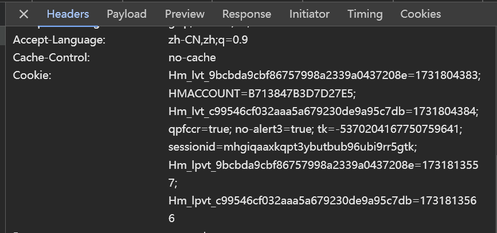The width and height of the screenshot is (497, 233).
Task: Click the zh-CN,zh;q=0.9 value
Action: point(208,40)
